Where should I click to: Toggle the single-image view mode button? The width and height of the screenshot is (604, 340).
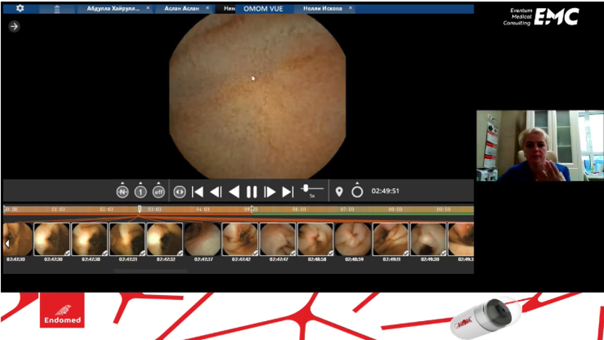click(140, 192)
